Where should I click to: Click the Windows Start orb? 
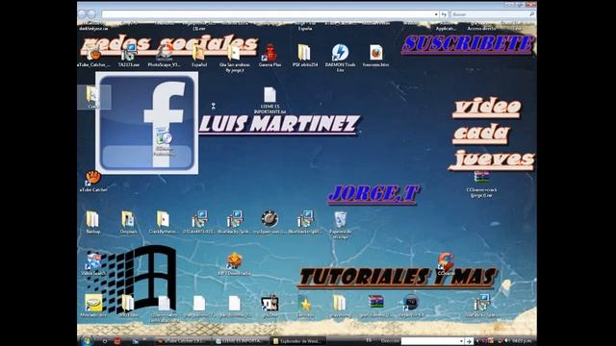(86, 341)
